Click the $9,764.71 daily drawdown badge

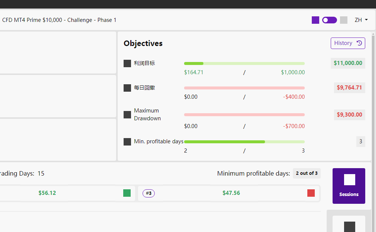tap(349, 88)
